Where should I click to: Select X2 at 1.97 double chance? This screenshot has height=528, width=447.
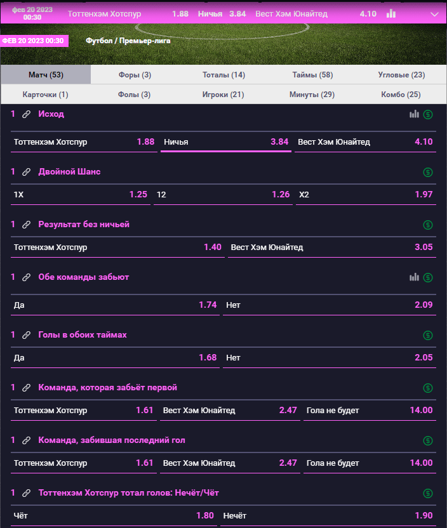366,194
